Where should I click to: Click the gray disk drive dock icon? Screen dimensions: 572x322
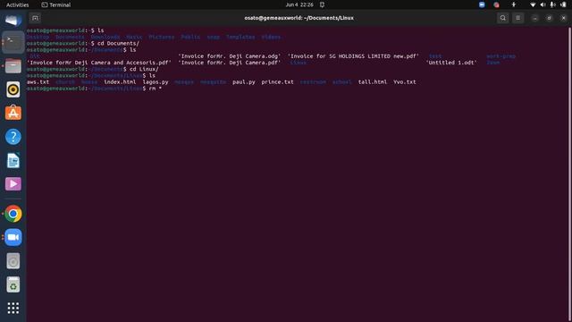(x=13, y=261)
